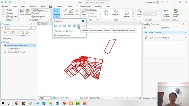Open the Snapping button dropdown arrow
Image resolution: width=189 pixels, height=106 pixels.
coord(56,16)
